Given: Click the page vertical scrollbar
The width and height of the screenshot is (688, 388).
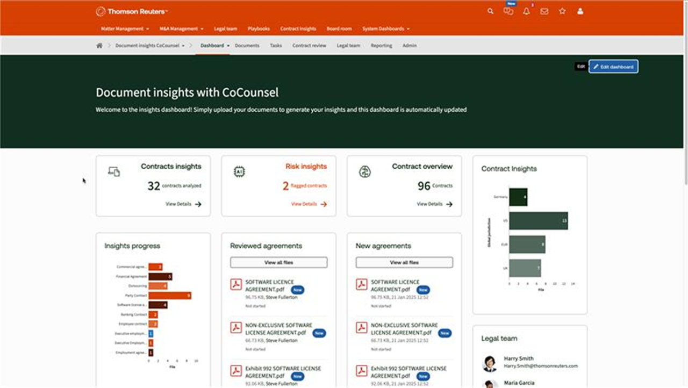Looking at the screenshot, I should coord(685,107).
